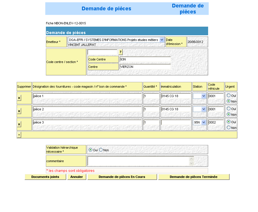Set pièce 3 urgent to Non
This screenshot has width=258, height=212.
228,127
